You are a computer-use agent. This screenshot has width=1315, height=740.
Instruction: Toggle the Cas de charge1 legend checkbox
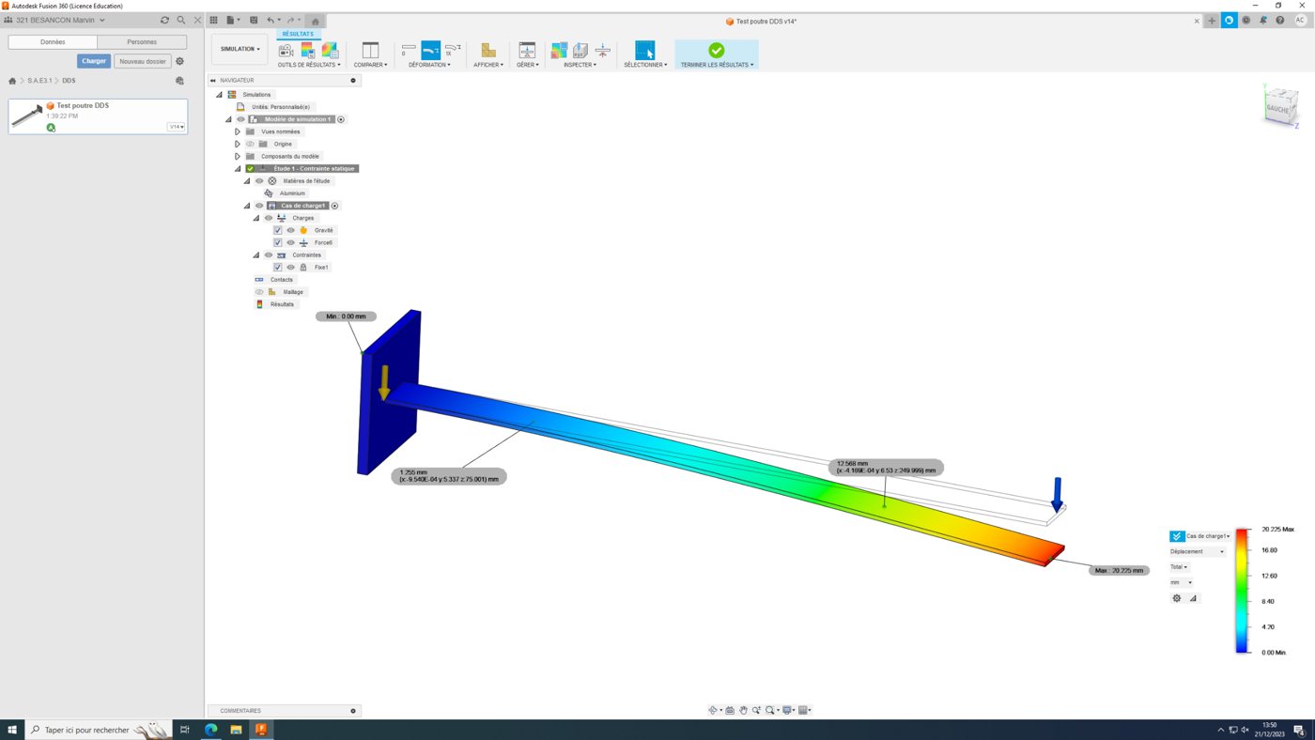coord(1177,536)
